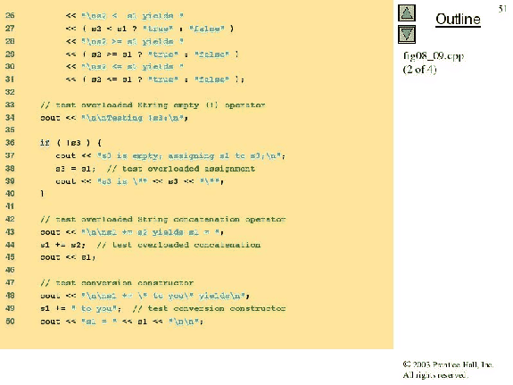Viewport: 513px width, 385px height.
Task: Click line 50 cout s1 = statement
Action: click(x=121, y=322)
